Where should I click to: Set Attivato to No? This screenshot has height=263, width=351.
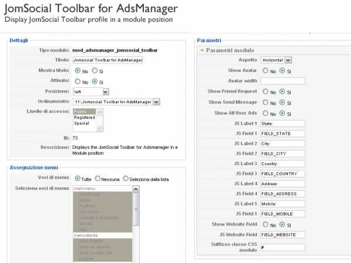(x=77, y=81)
